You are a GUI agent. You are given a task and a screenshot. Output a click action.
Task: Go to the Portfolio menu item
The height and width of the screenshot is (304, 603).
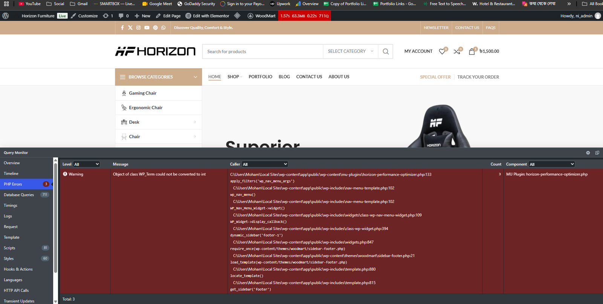click(x=260, y=77)
